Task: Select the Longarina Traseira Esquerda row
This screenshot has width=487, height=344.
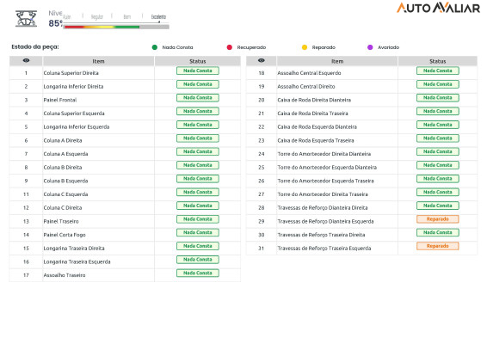Action: 125,261
